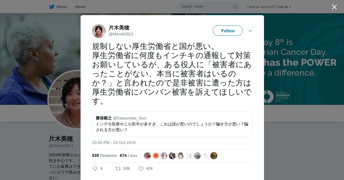The height and width of the screenshot is (180, 344).
Task: Open the @MihoK0913 handle link
Action: click(x=121, y=34)
